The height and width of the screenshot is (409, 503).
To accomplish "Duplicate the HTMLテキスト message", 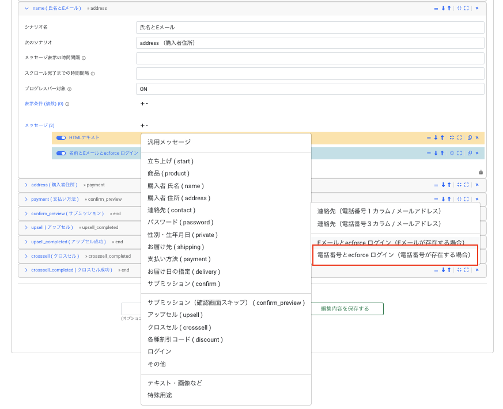I will [470, 137].
